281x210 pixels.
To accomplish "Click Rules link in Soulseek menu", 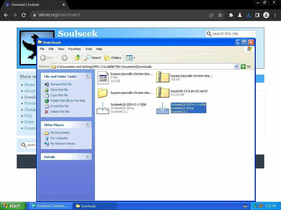I will (29, 122).
